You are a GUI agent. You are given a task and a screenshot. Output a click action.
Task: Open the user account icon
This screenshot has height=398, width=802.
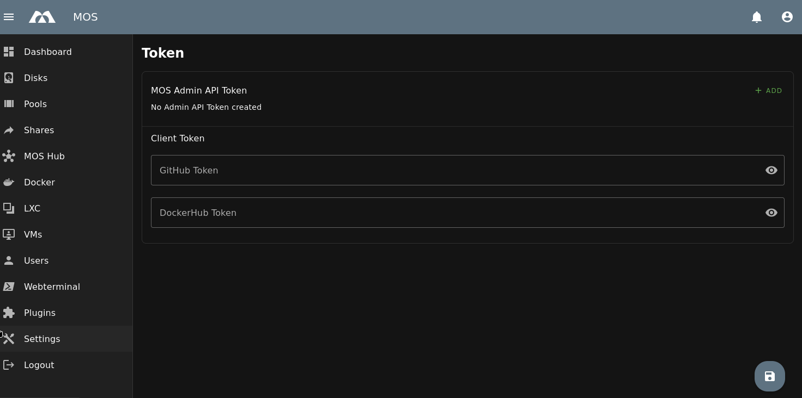pos(787,17)
